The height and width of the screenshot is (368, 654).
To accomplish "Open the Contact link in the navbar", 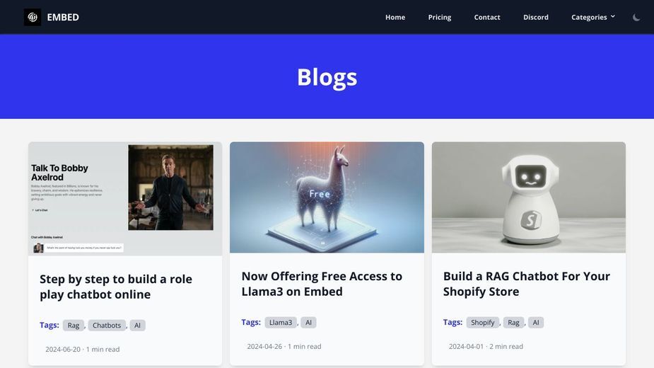I will coord(486,17).
